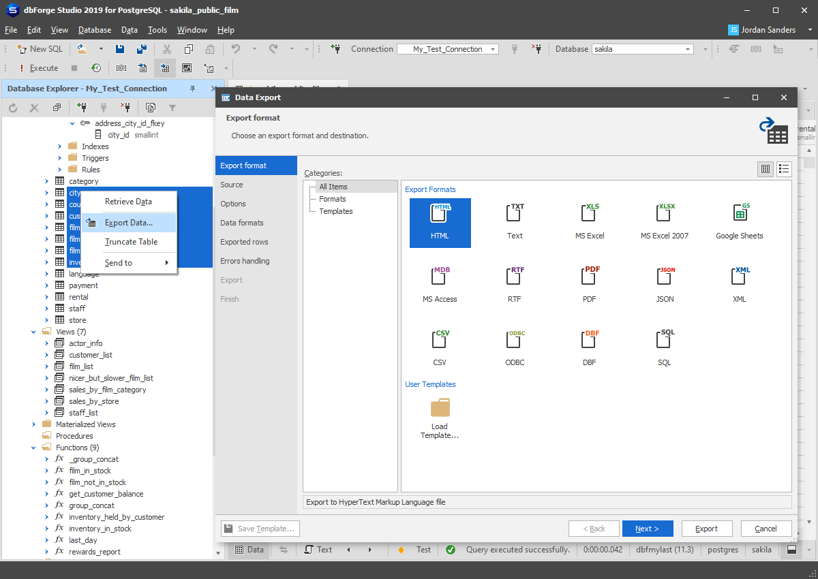The height and width of the screenshot is (579, 818).
Task: Choose the RTF export format
Action: [515, 286]
